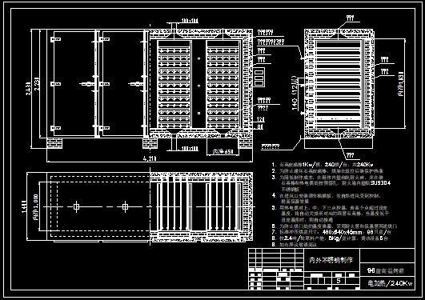Click the last note line below note 8
This screenshot has width=425, height=300.
[294, 245]
